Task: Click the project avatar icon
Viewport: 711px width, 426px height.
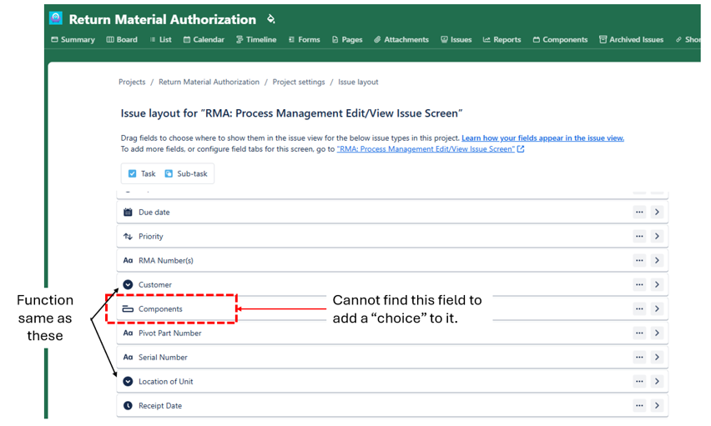Action: click(56, 18)
